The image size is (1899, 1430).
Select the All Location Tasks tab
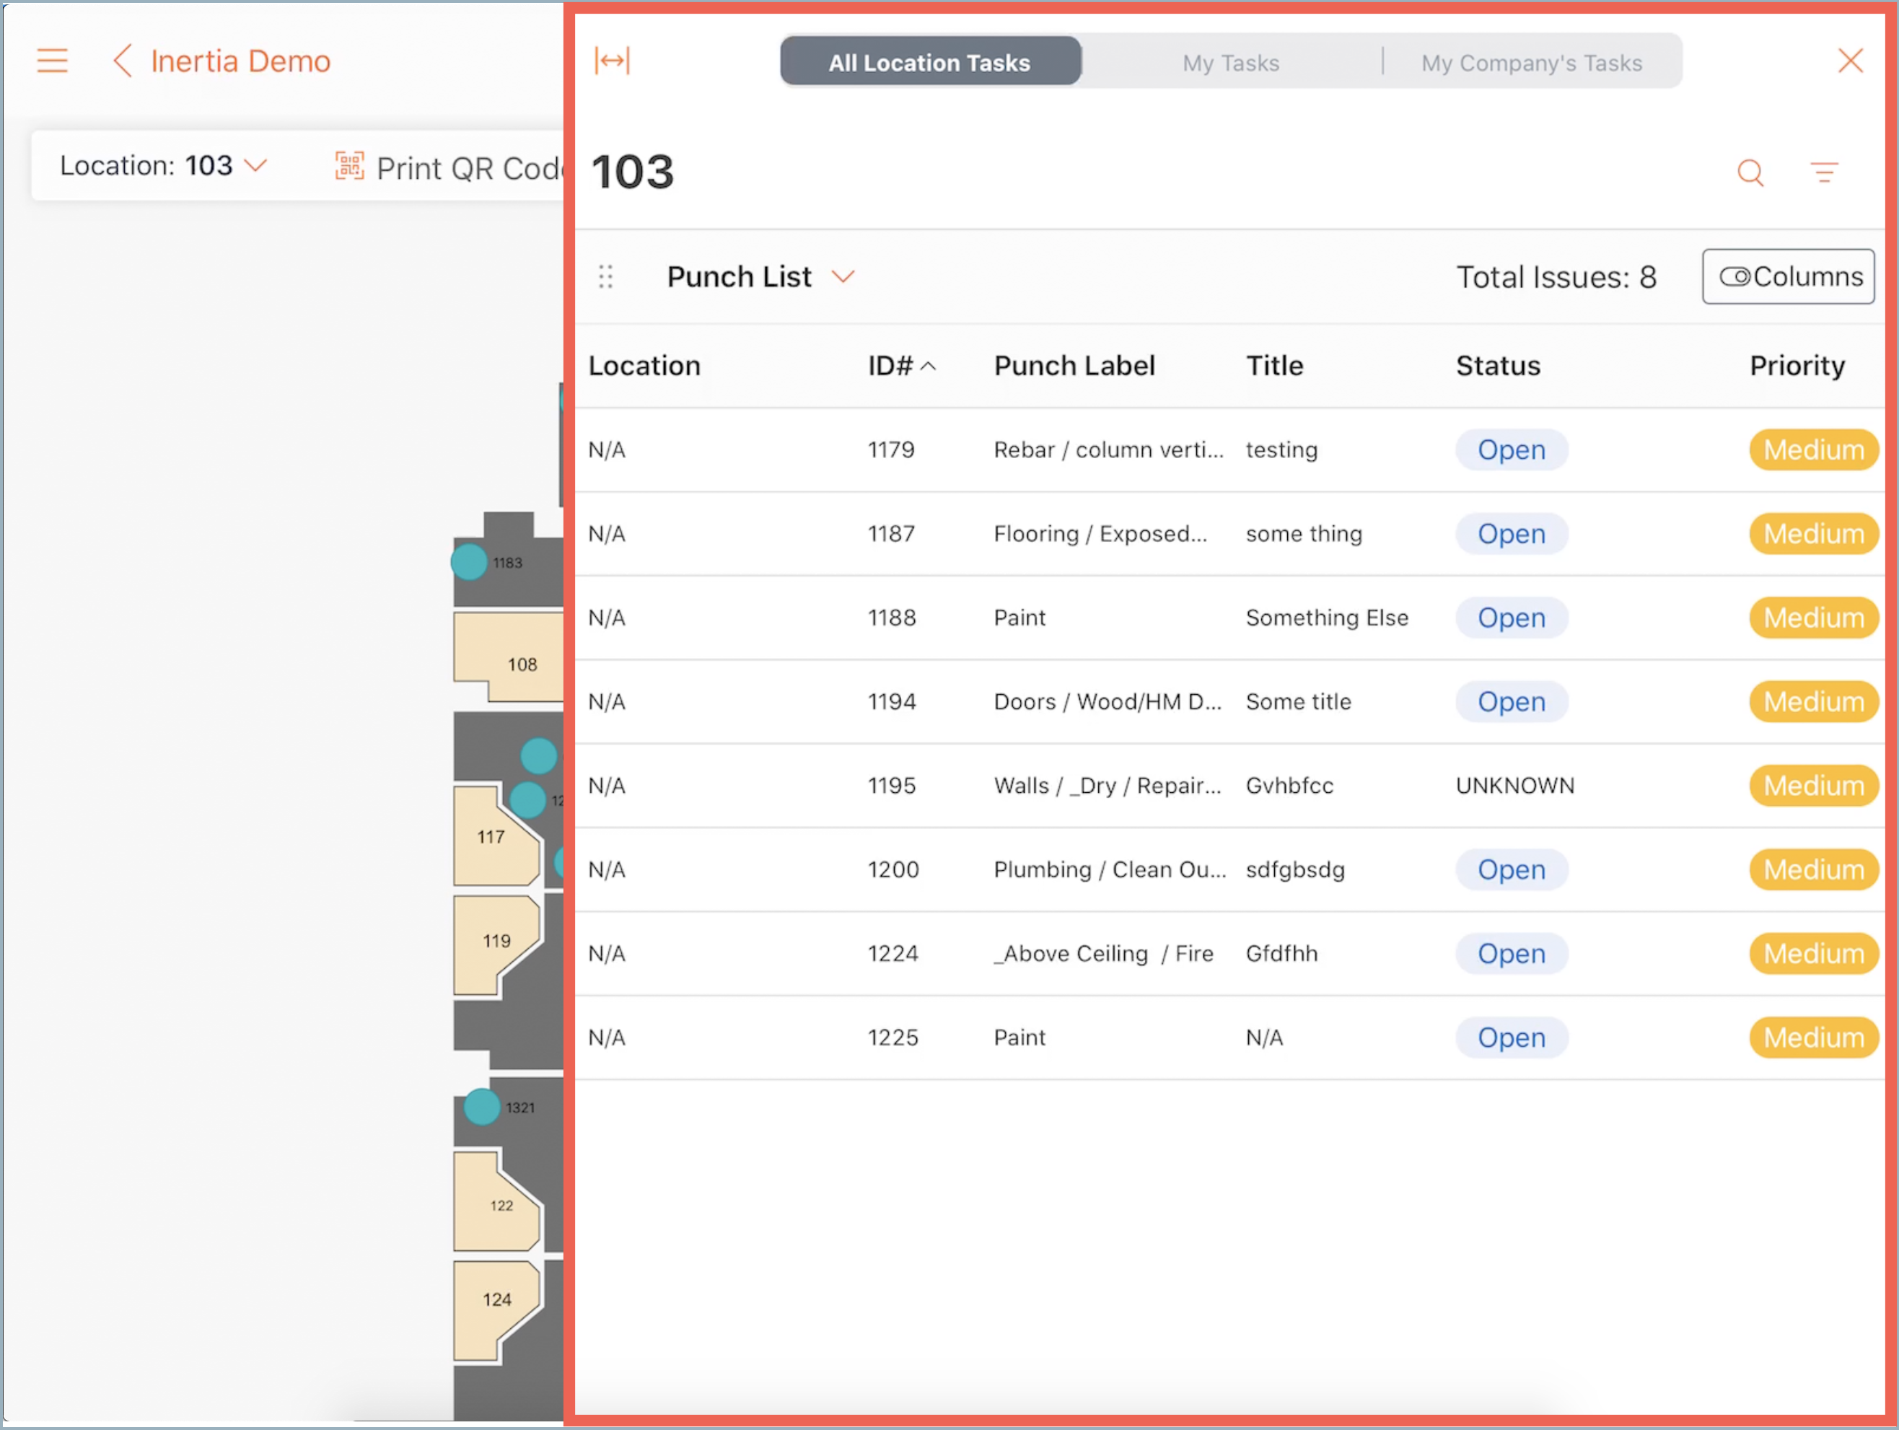(929, 63)
